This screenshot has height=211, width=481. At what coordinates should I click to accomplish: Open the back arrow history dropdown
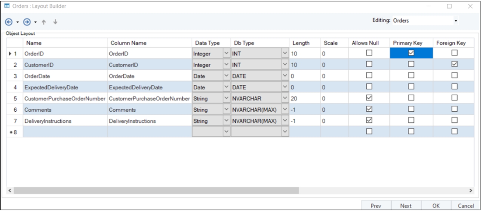pyautogui.click(x=17, y=22)
